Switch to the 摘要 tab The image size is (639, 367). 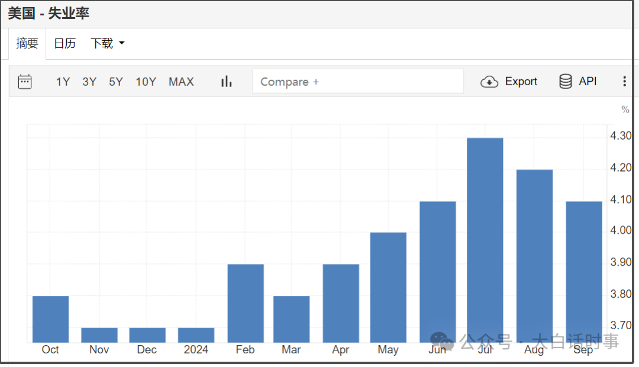point(27,43)
